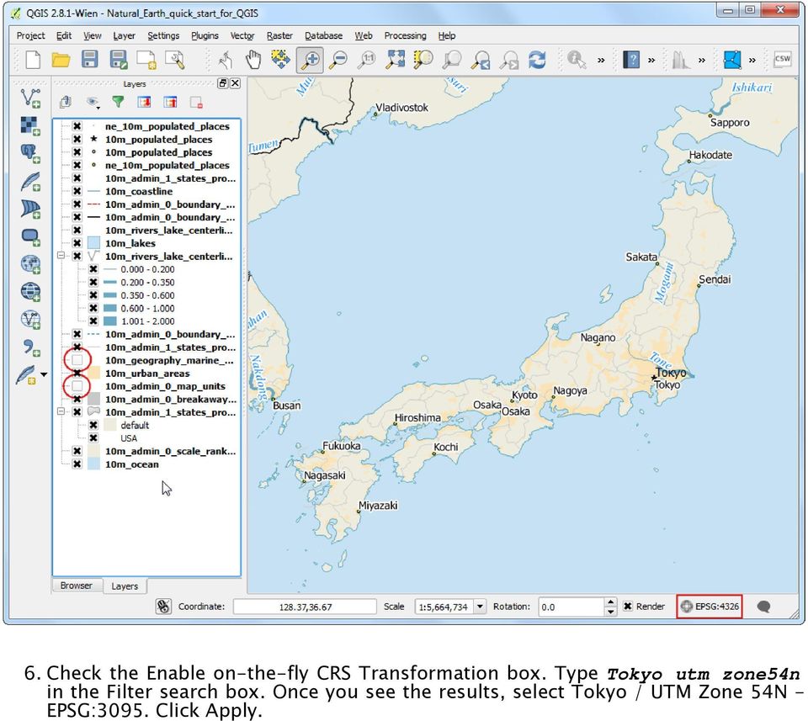Viewport: 808px width, 721px height.
Task: Uncheck the 10m_coastline layer checkbox
Action: 77,191
